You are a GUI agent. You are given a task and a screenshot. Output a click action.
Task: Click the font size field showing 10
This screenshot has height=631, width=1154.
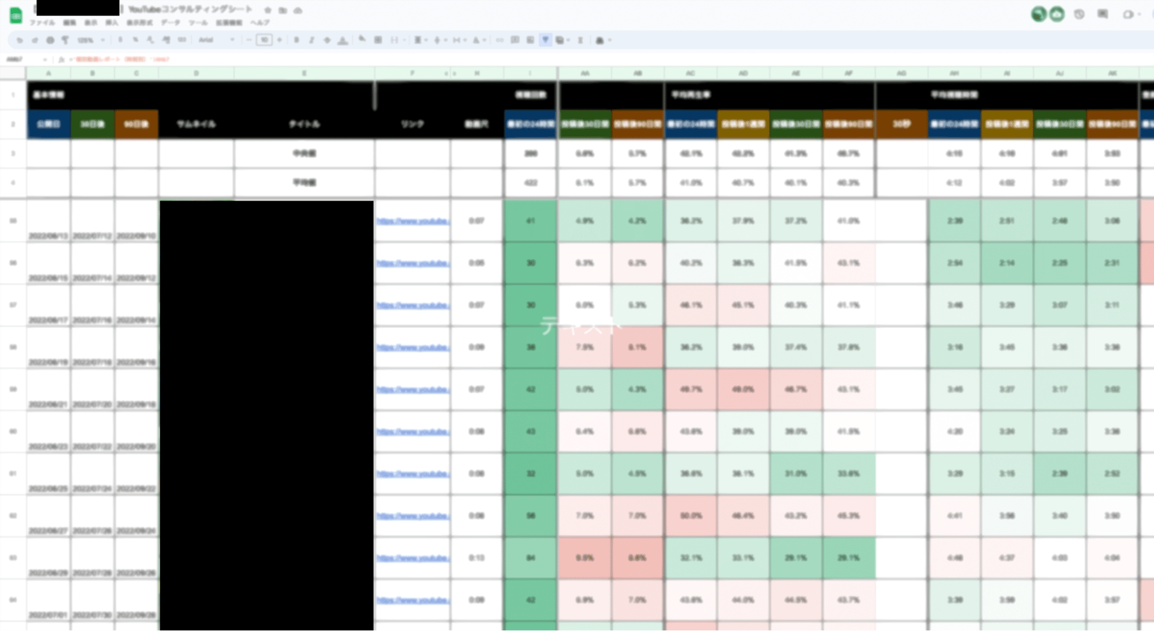264,40
